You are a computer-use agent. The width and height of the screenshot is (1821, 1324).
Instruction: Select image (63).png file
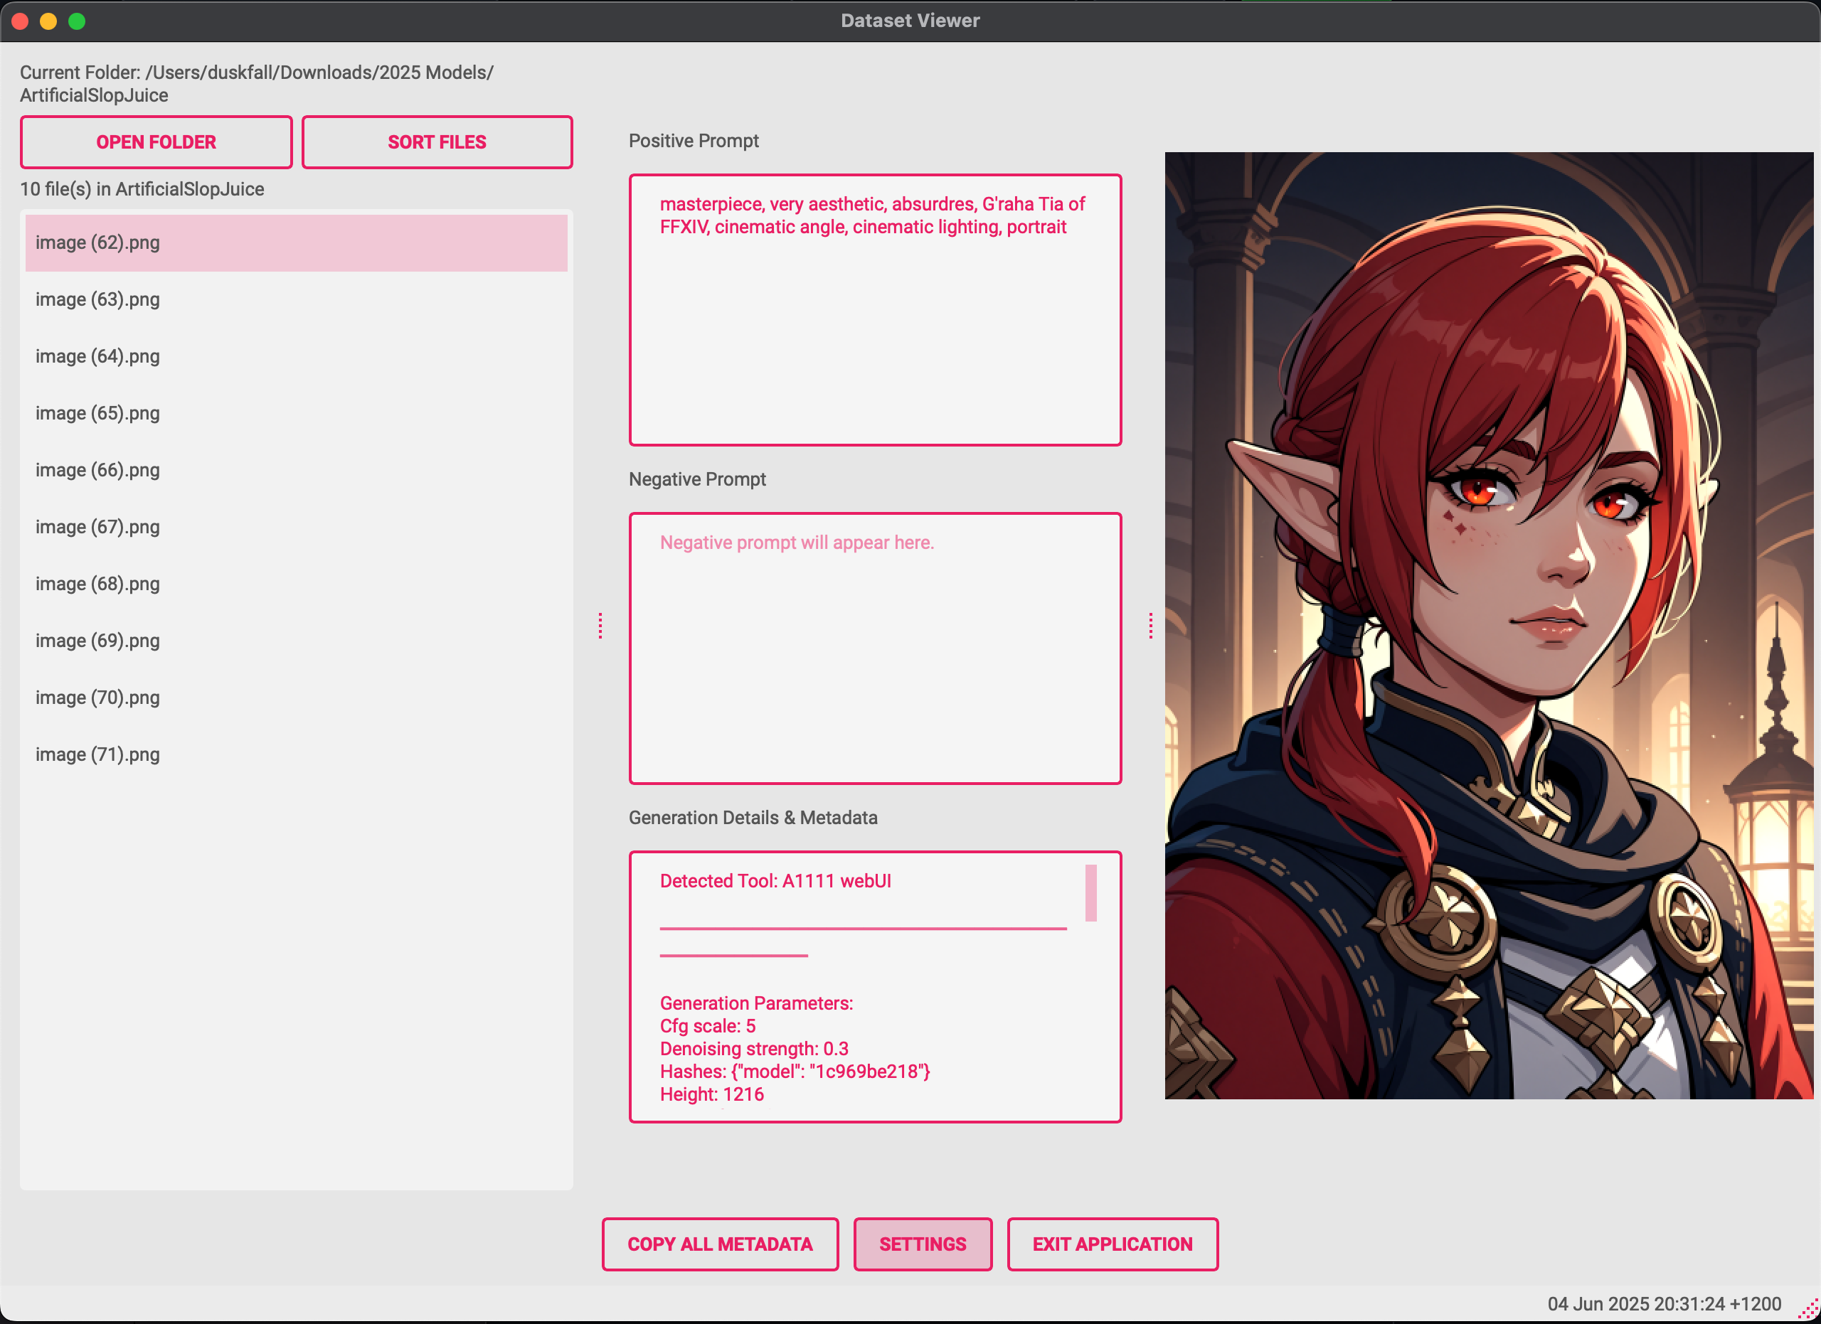(x=98, y=299)
